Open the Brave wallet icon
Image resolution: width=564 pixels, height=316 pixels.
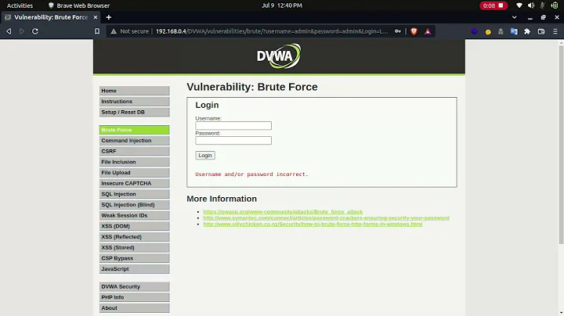click(x=541, y=31)
